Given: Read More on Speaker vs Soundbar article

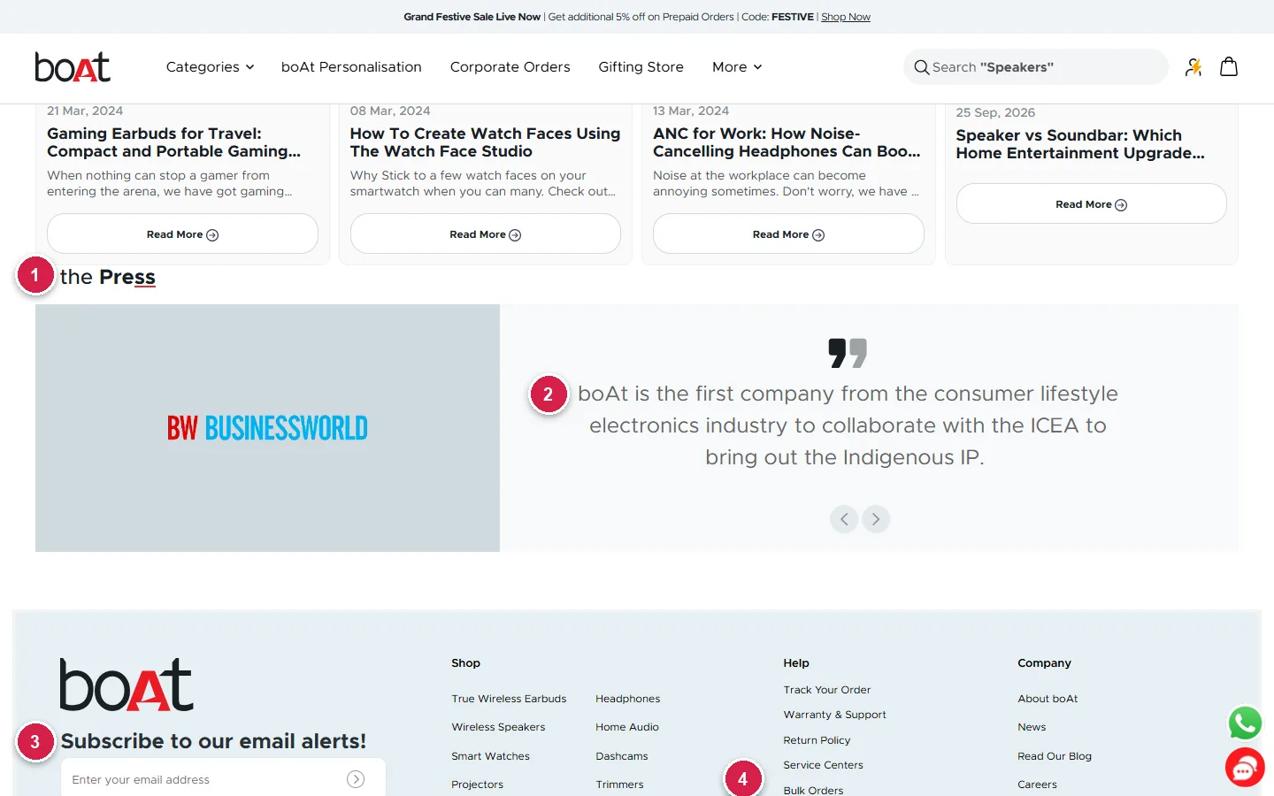Looking at the screenshot, I should (1092, 204).
